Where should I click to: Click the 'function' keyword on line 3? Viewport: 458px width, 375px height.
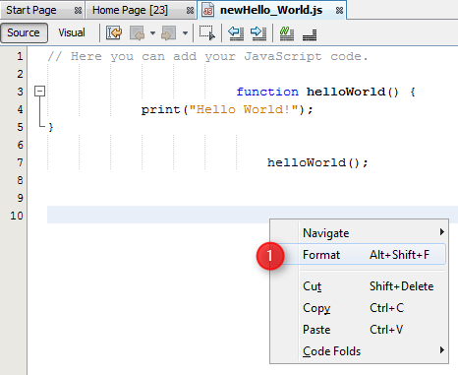(x=267, y=92)
